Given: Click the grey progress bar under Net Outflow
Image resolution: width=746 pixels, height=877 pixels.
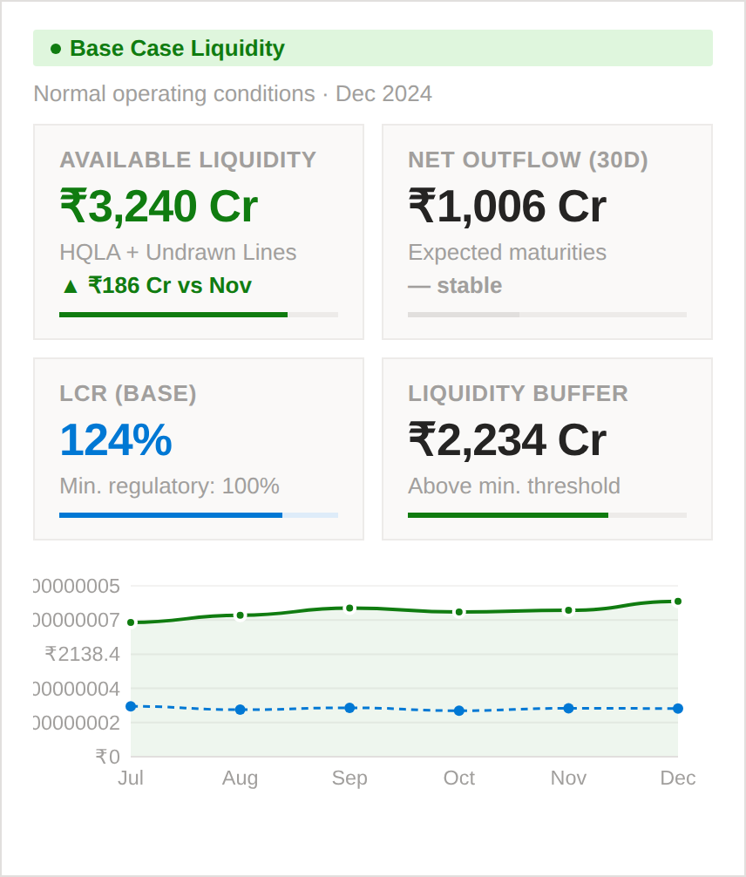Looking at the screenshot, I should point(464,315).
